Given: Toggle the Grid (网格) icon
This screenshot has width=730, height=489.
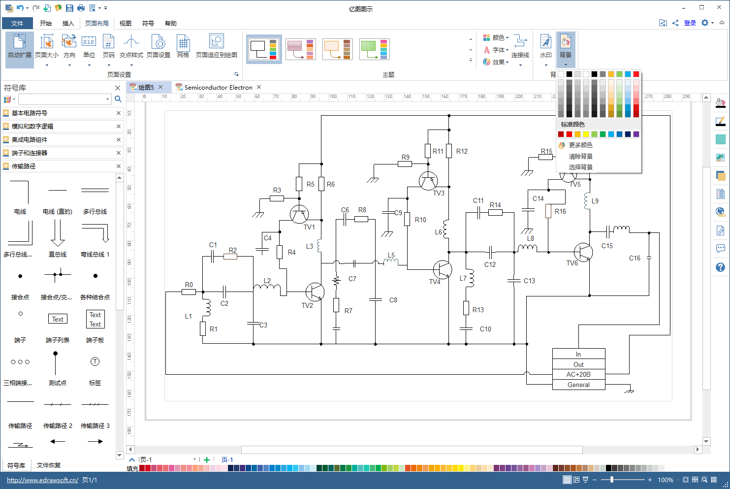Looking at the screenshot, I should point(183,47).
